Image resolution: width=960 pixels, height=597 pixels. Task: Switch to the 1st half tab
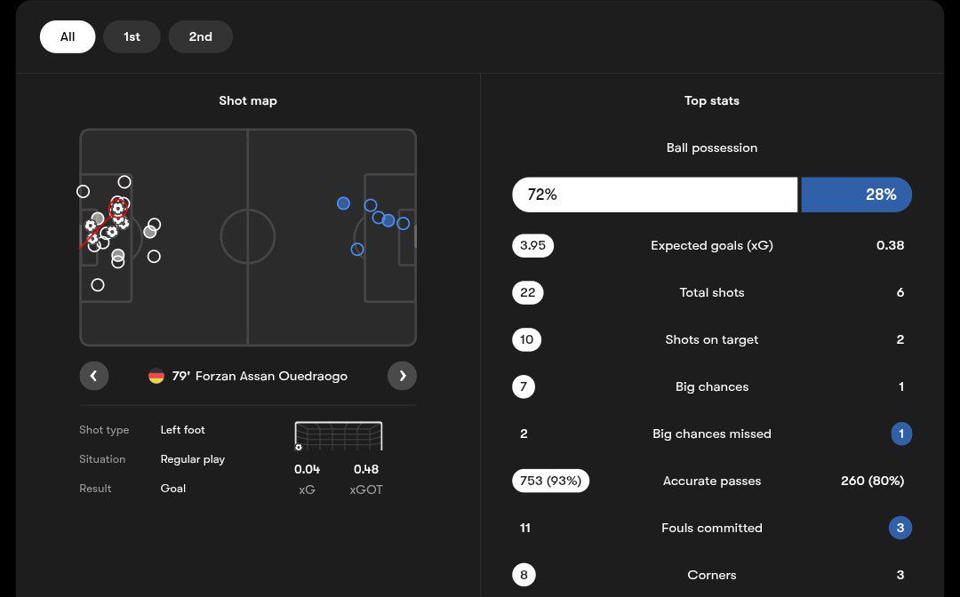coord(132,36)
